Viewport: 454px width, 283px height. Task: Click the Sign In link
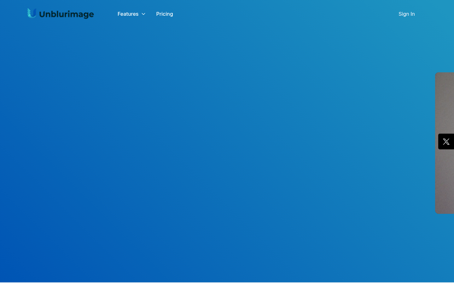[406, 14]
